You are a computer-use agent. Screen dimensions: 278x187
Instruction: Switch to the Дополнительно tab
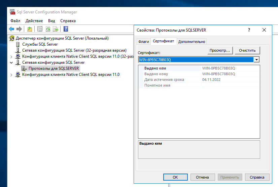coord(192,42)
